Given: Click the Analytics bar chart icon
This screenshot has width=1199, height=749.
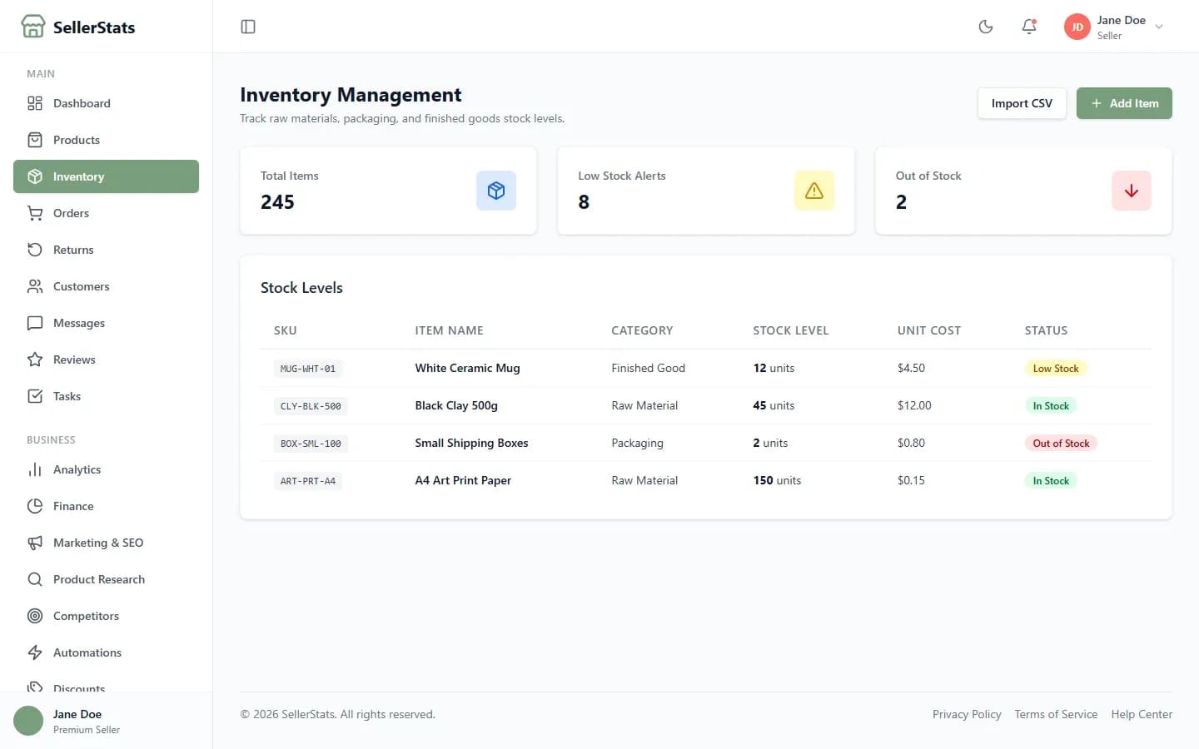Looking at the screenshot, I should (x=35, y=469).
